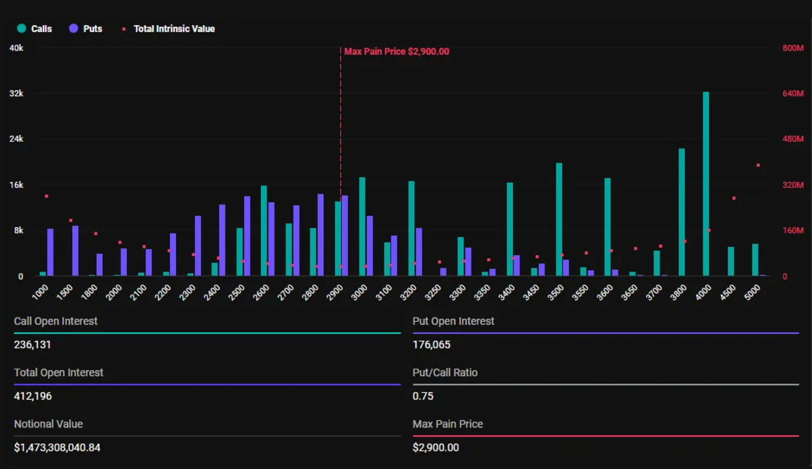Viewport: 812px width, 469px height.
Task: Select the 32k label on the left axis
Action: [16, 94]
